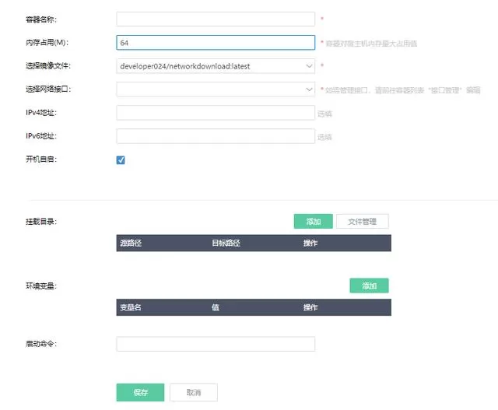Toggle the 开机自启 checkbox
This screenshot has width=498, height=410.
coord(121,160)
